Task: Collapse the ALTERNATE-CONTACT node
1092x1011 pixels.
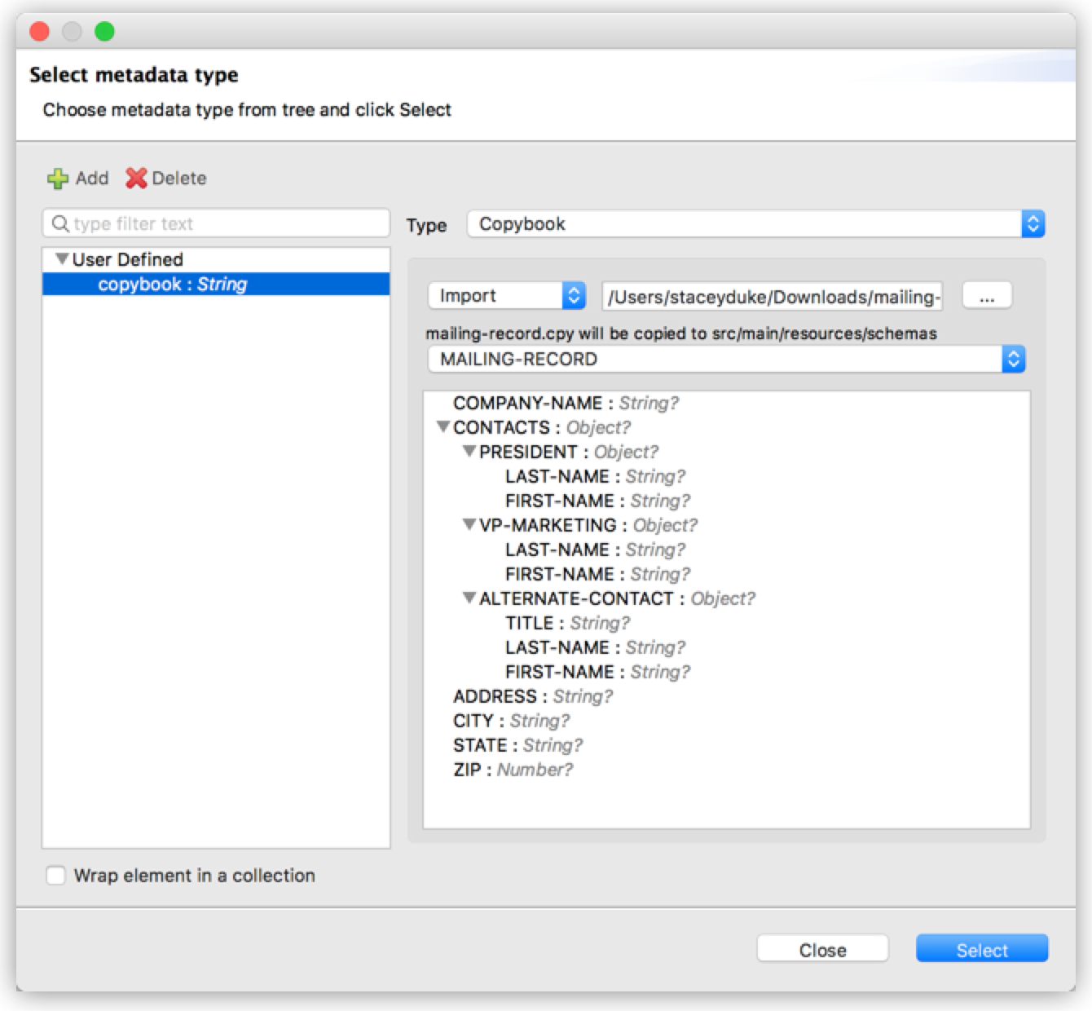Action: (x=469, y=598)
